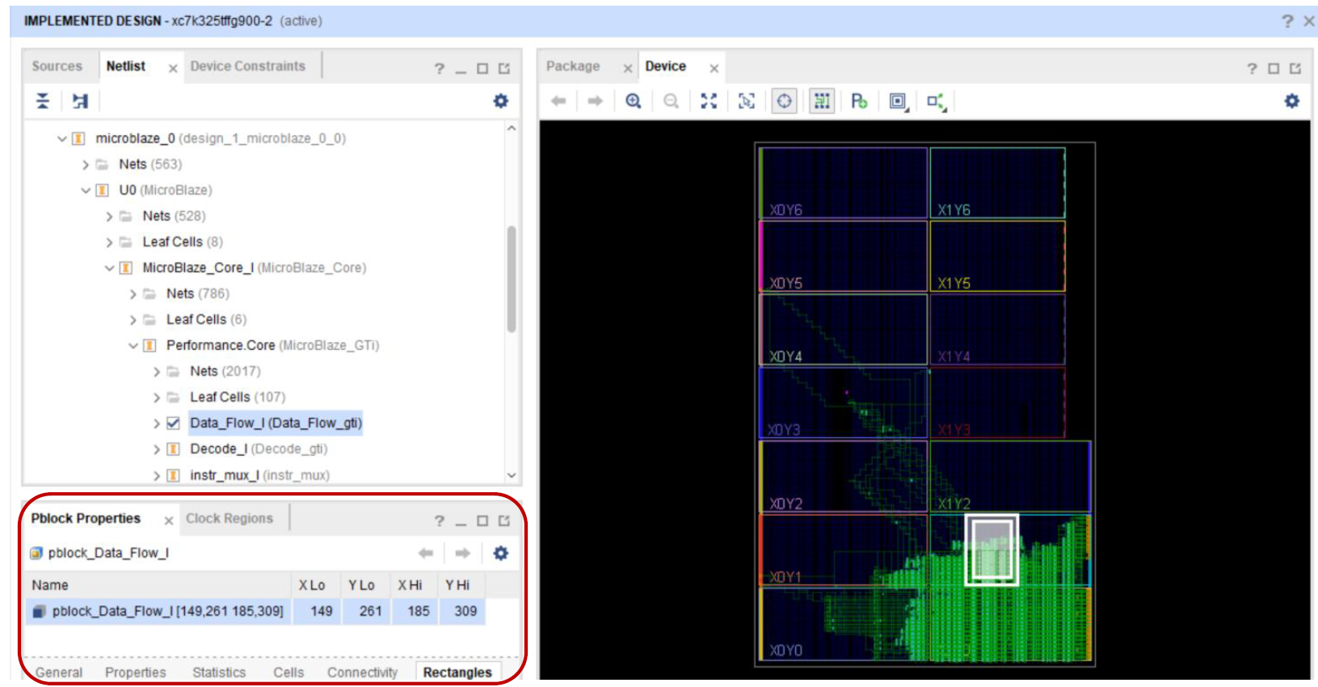Expand Nets (563) folder
Image resolution: width=1318 pixels, height=687 pixels.
(86, 165)
